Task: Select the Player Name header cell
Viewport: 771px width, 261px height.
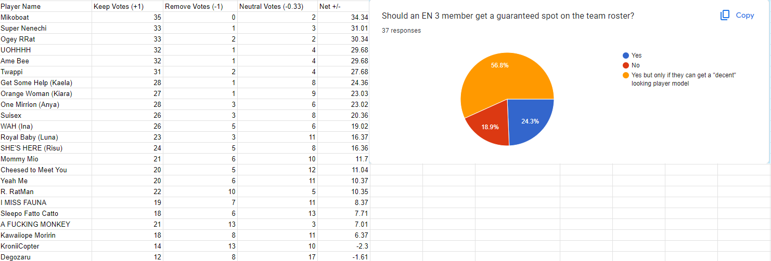Action: [46, 7]
